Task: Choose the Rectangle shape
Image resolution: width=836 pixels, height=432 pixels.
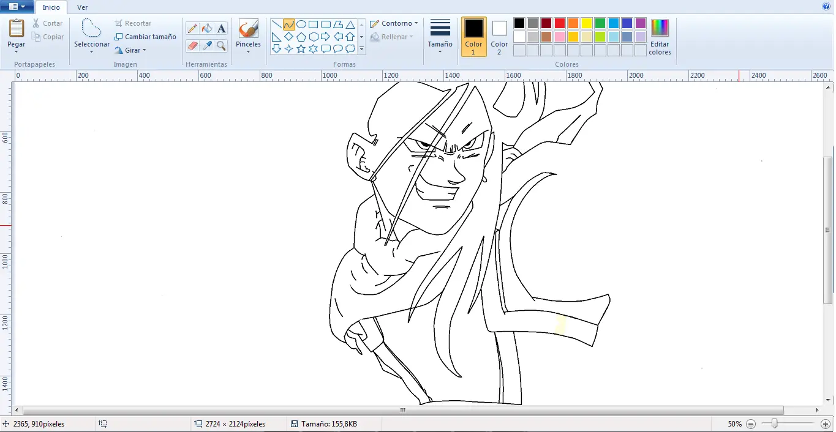Action: [314, 24]
